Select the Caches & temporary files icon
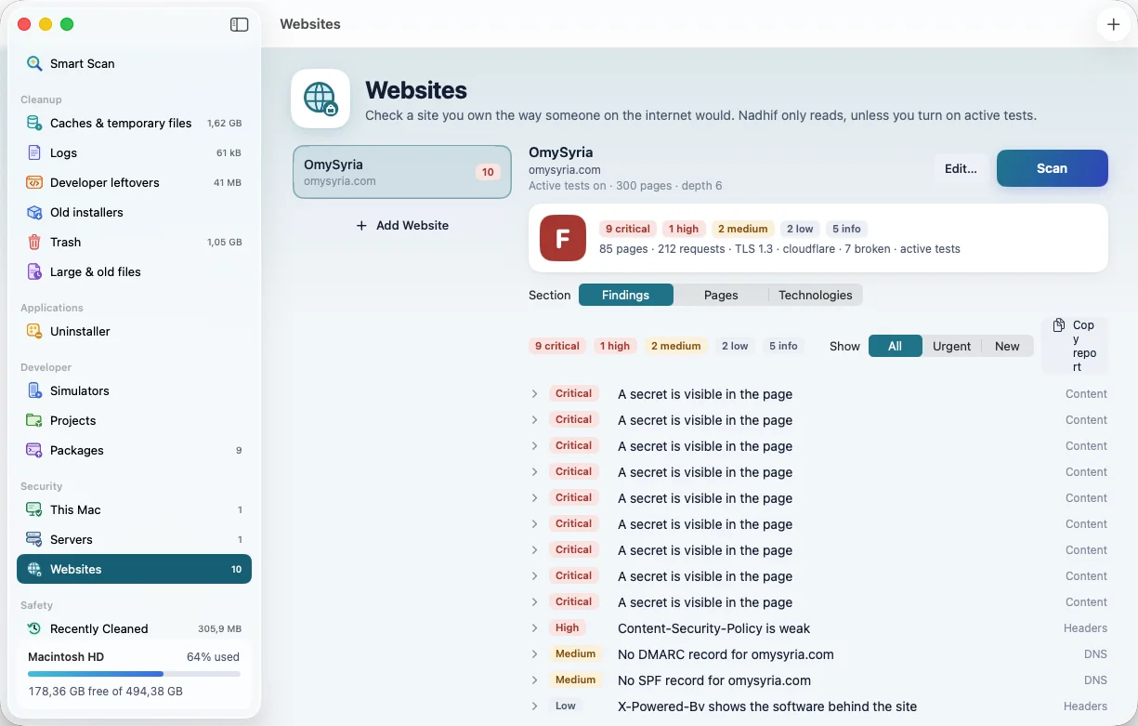 34,123
